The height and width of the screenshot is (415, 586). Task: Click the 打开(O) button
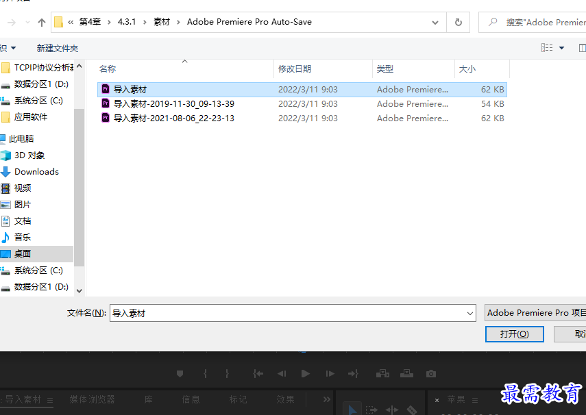(514, 334)
